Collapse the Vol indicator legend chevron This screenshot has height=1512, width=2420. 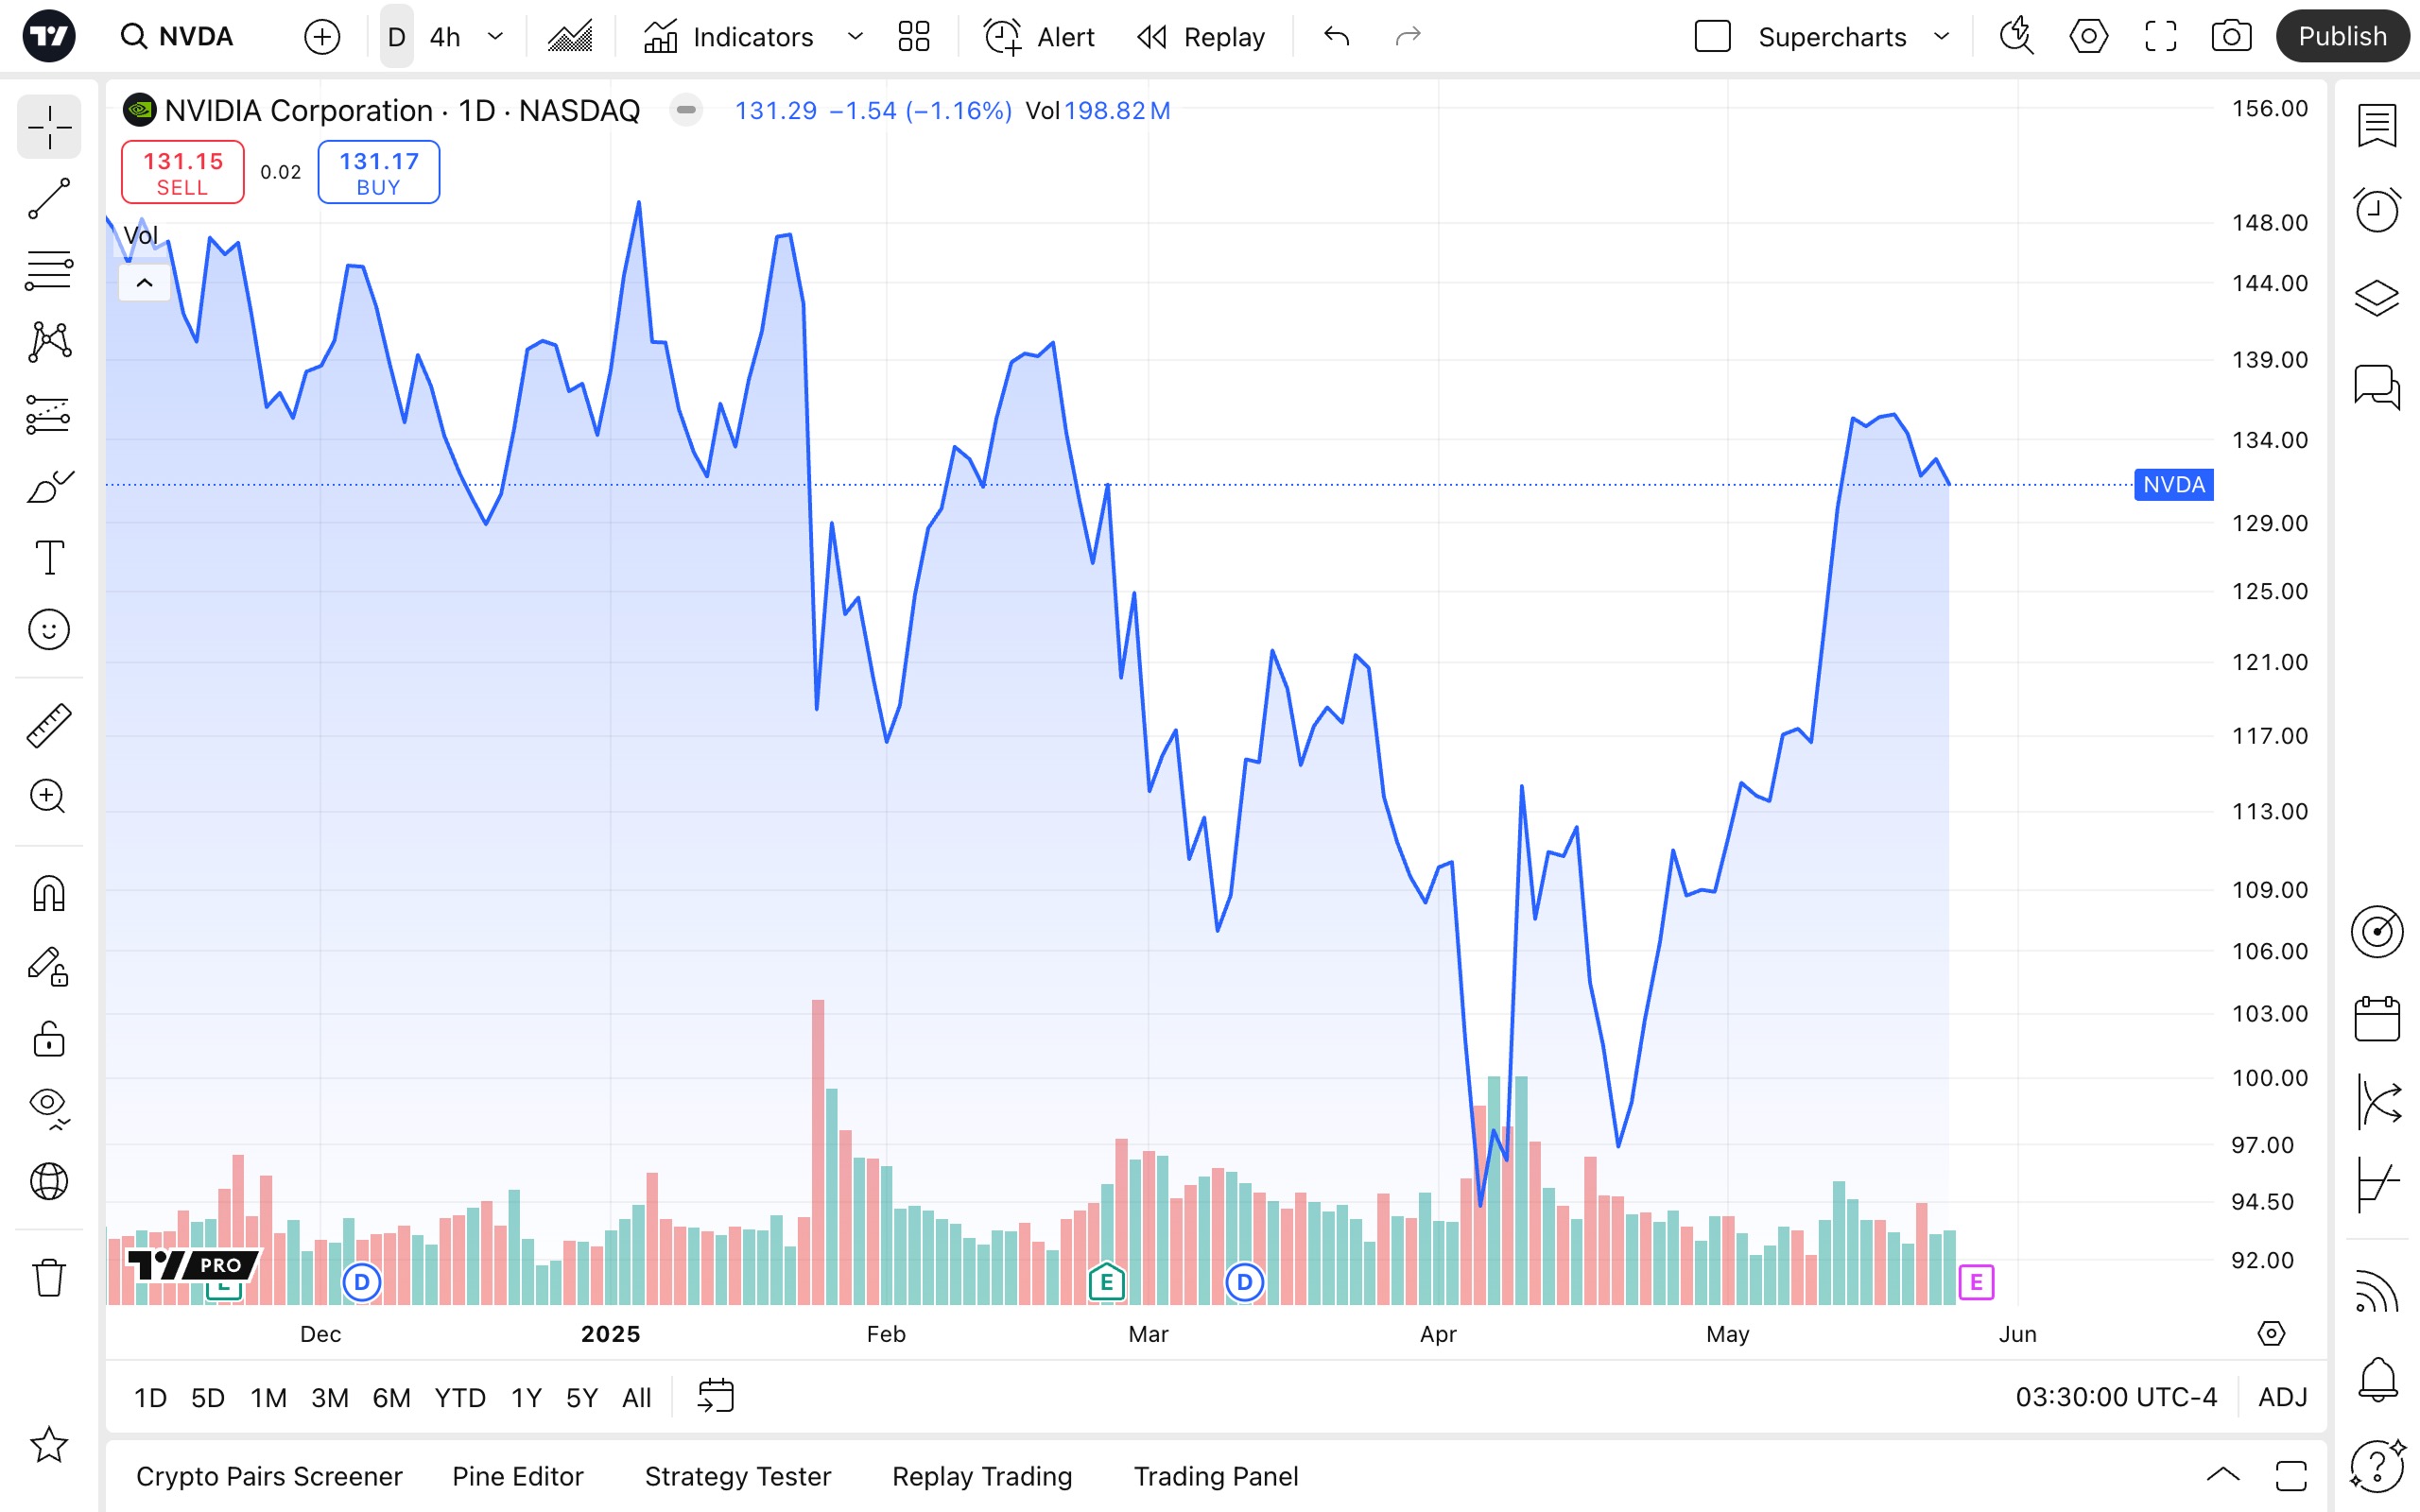pos(144,283)
